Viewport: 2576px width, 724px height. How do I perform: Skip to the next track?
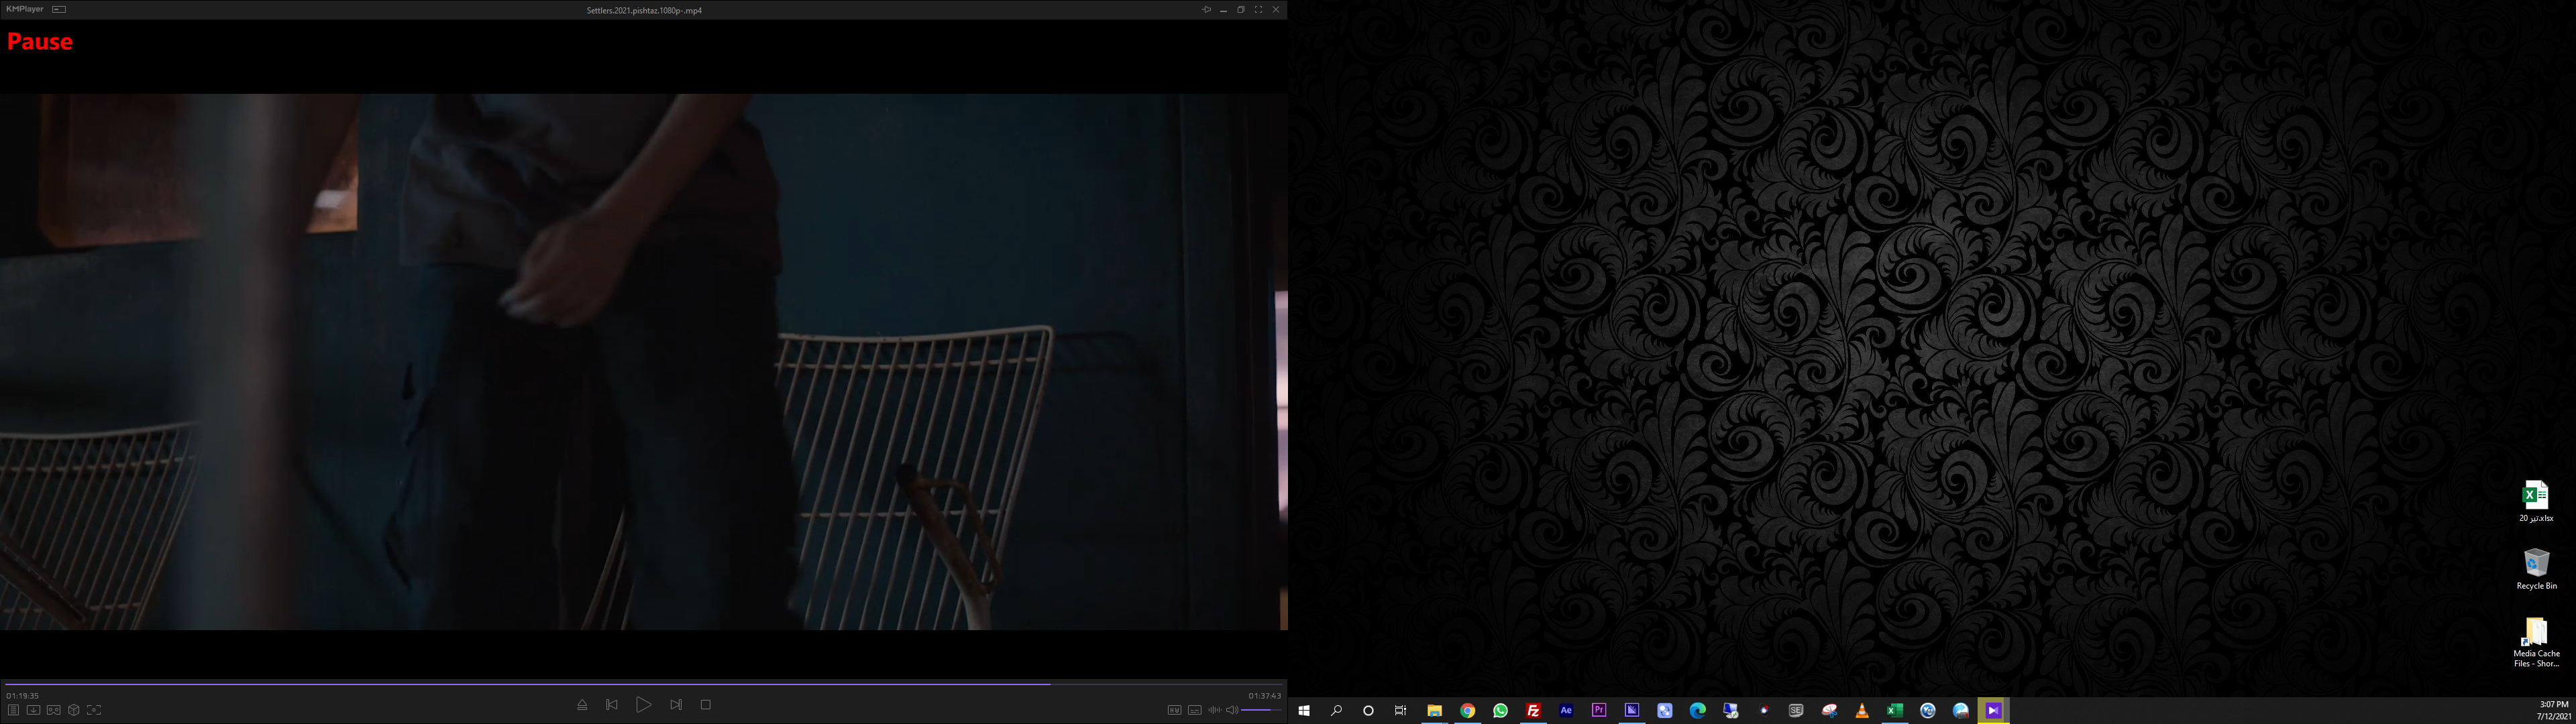676,705
